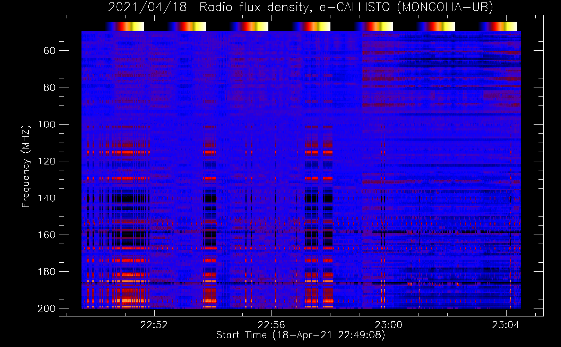
Task: Click the date 2021/04/18 in title
Action: click(x=147, y=7)
